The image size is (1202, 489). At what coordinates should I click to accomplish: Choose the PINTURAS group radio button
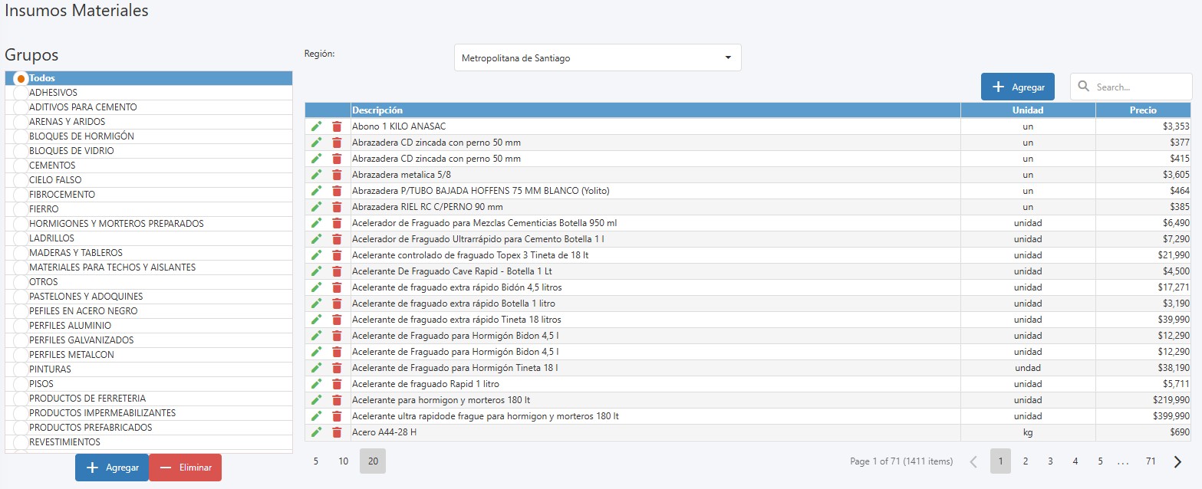[21, 369]
